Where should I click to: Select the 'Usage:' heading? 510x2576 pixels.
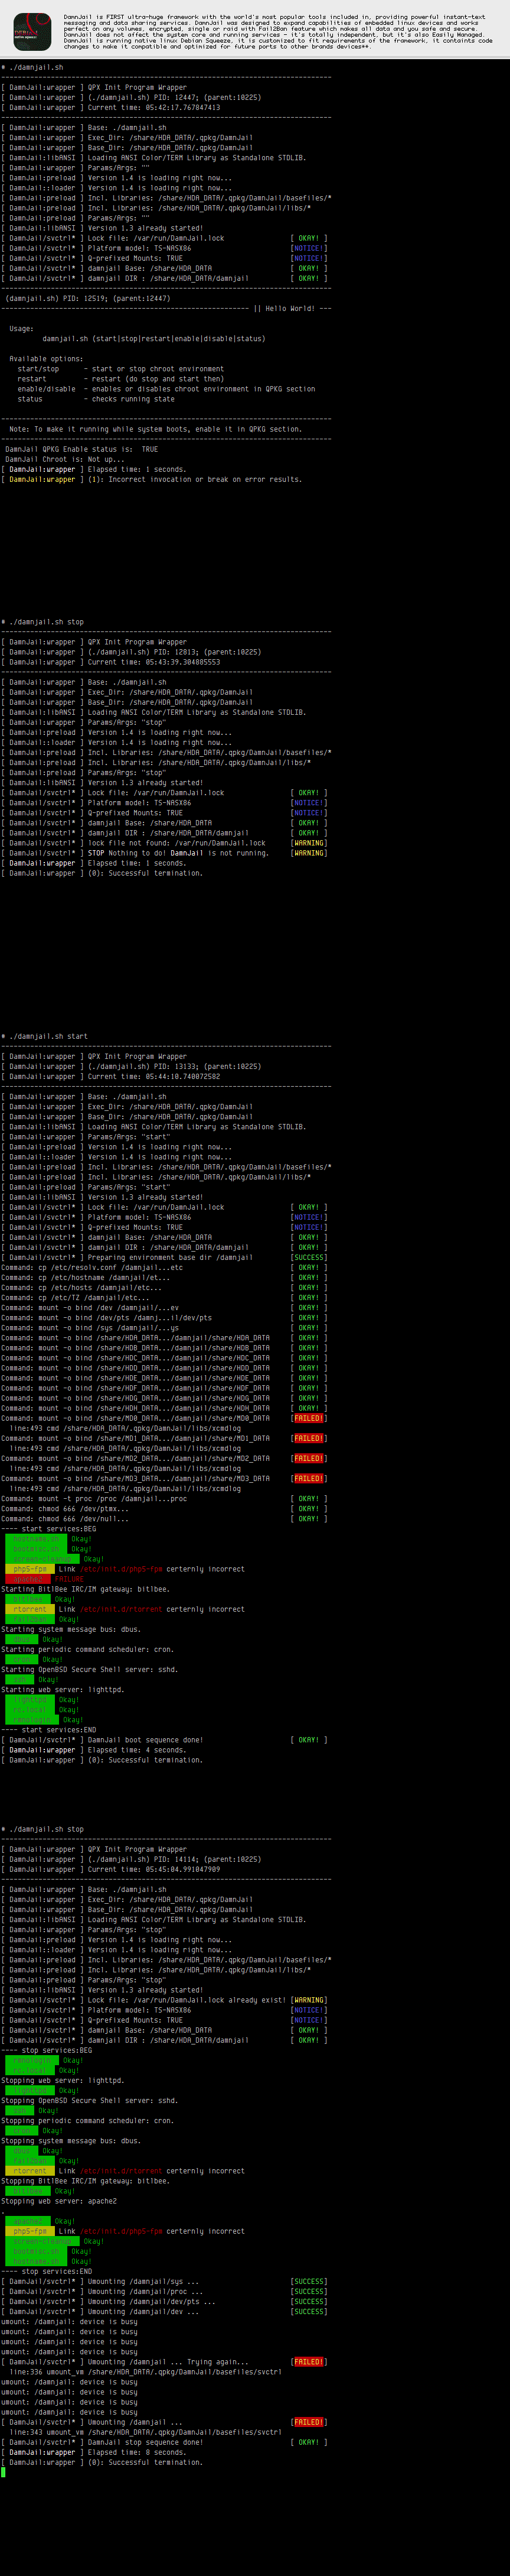(21, 328)
